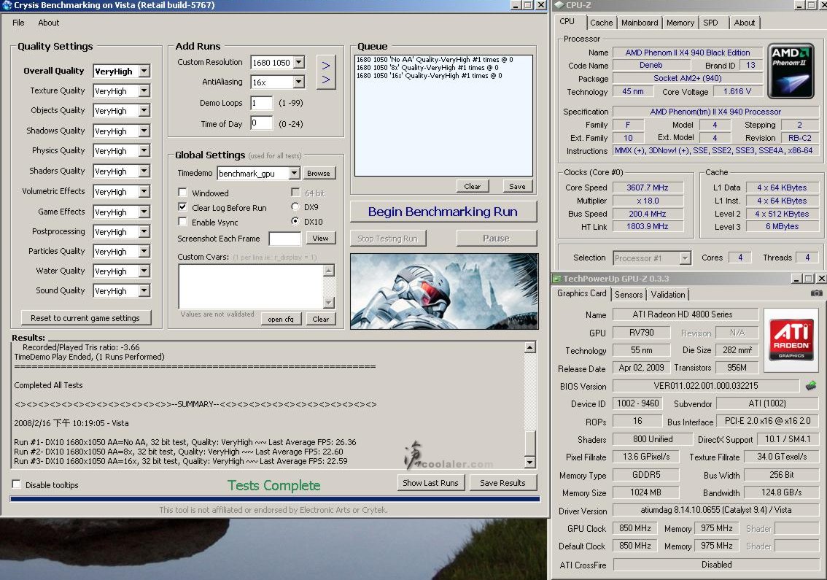This screenshot has height=580, width=827.
Task: Switch to the SPD tab in CPU-Z
Action: (x=710, y=23)
